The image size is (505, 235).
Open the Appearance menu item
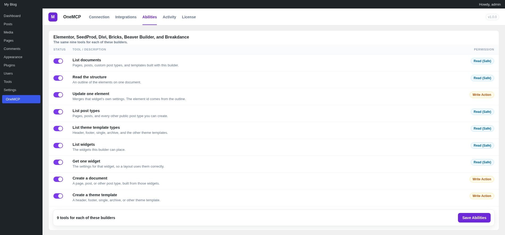21,57
